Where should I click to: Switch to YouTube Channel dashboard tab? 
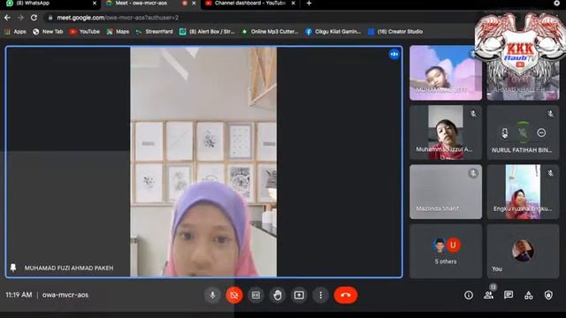(x=249, y=4)
